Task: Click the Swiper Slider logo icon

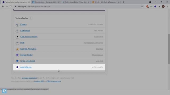Action: coord(17,55)
